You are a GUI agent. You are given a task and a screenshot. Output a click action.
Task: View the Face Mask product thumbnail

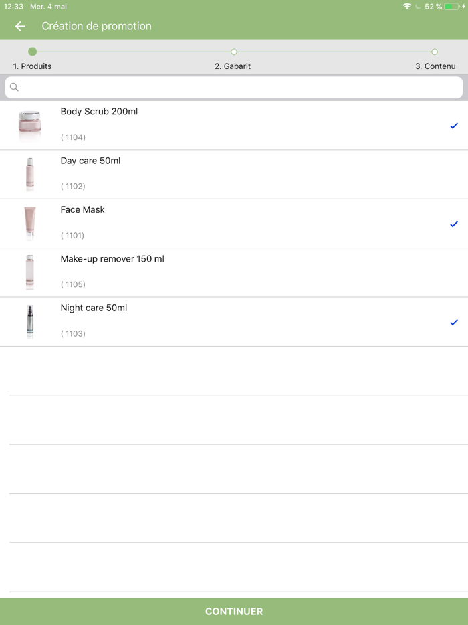coord(30,224)
